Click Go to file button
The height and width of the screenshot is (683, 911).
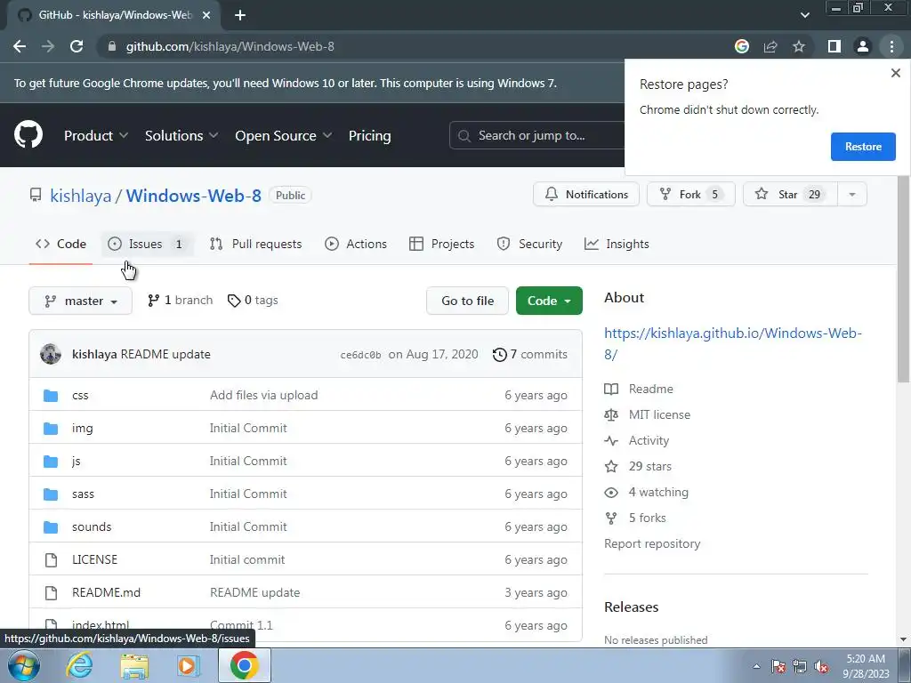(467, 301)
